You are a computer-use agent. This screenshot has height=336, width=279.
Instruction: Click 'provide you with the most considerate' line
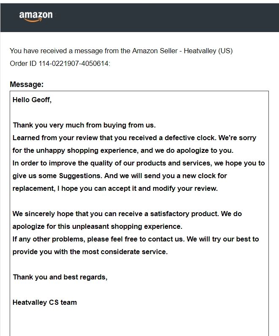coord(90,252)
